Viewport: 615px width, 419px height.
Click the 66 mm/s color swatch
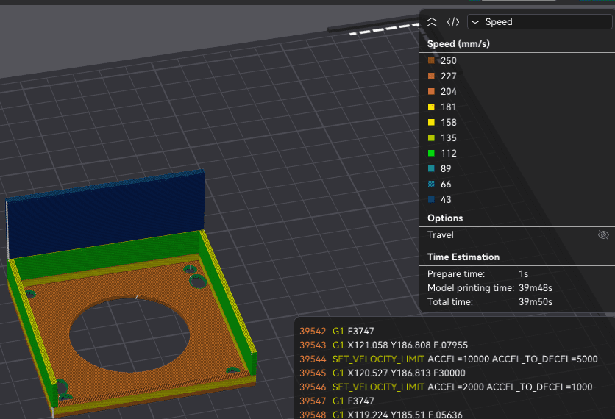(x=431, y=184)
